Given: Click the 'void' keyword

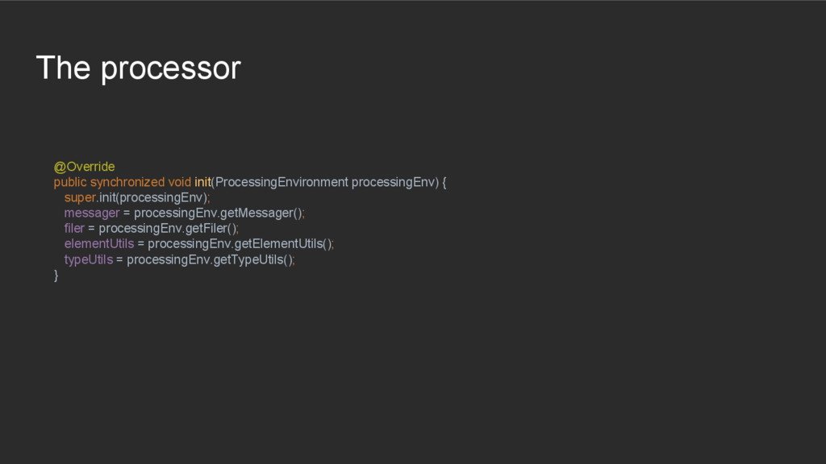Looking at the screenshot, I should pyautogui.click(x=179, y=182).
